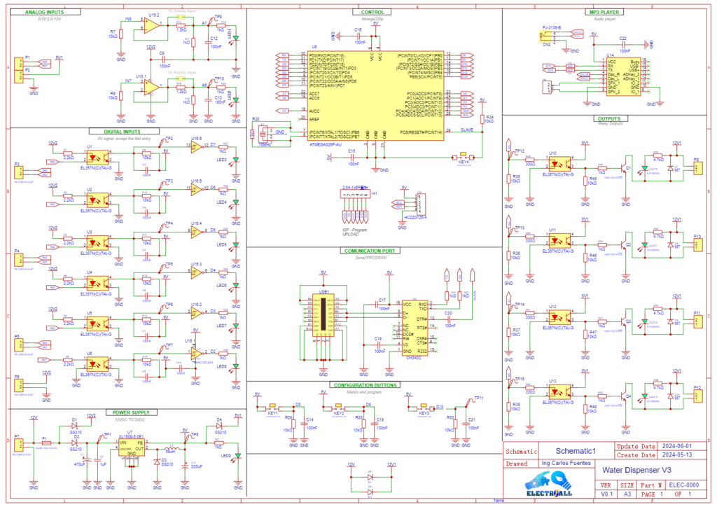This screenshot has width=717, height=507.
Task: Click the Q1 transistor symbol
Action: (624, 169)
